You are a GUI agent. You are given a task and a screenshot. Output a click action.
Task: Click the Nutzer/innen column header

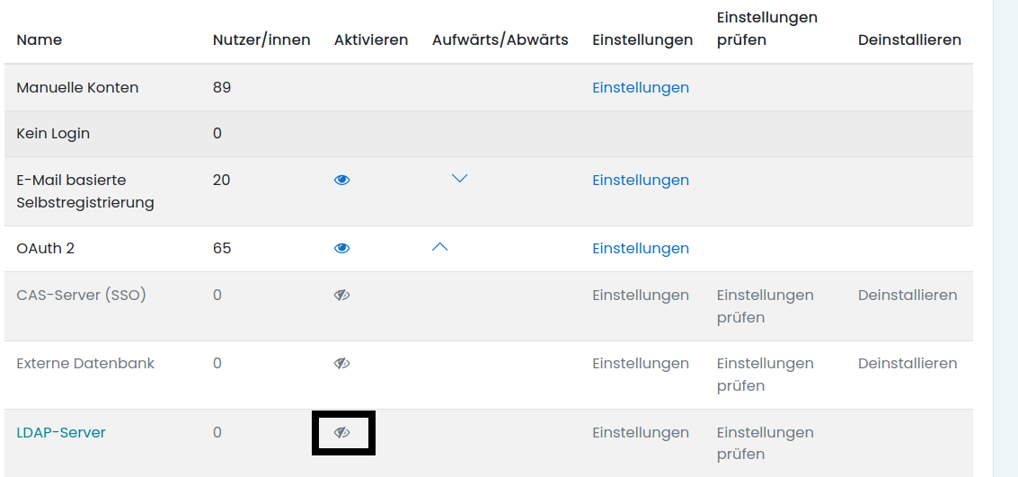tap(261, 40)
